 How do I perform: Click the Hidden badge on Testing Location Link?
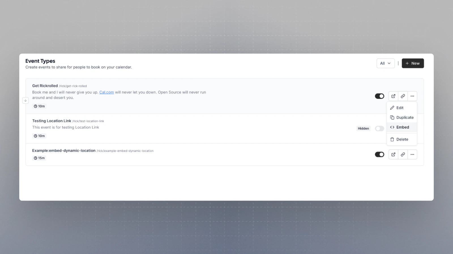(363, 128)
